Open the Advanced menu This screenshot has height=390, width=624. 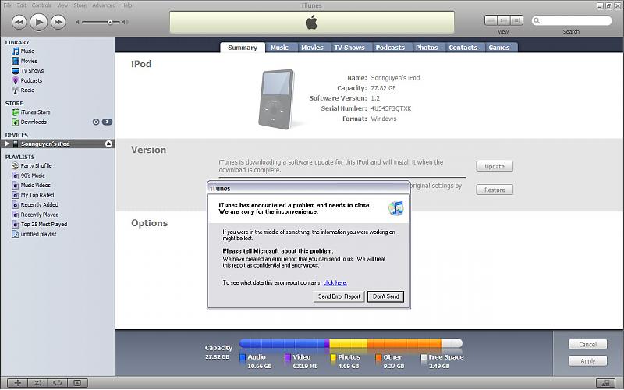coord(104,5)
